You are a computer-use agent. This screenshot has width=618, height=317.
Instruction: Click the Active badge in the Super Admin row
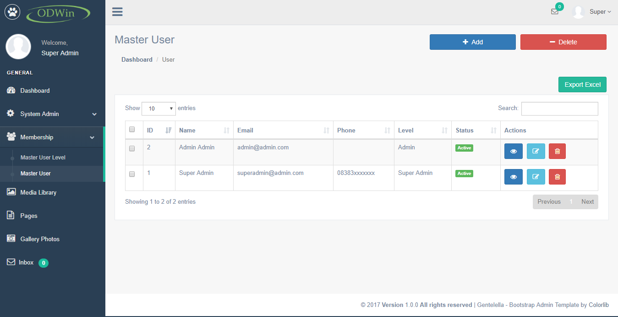pos(464,174)
